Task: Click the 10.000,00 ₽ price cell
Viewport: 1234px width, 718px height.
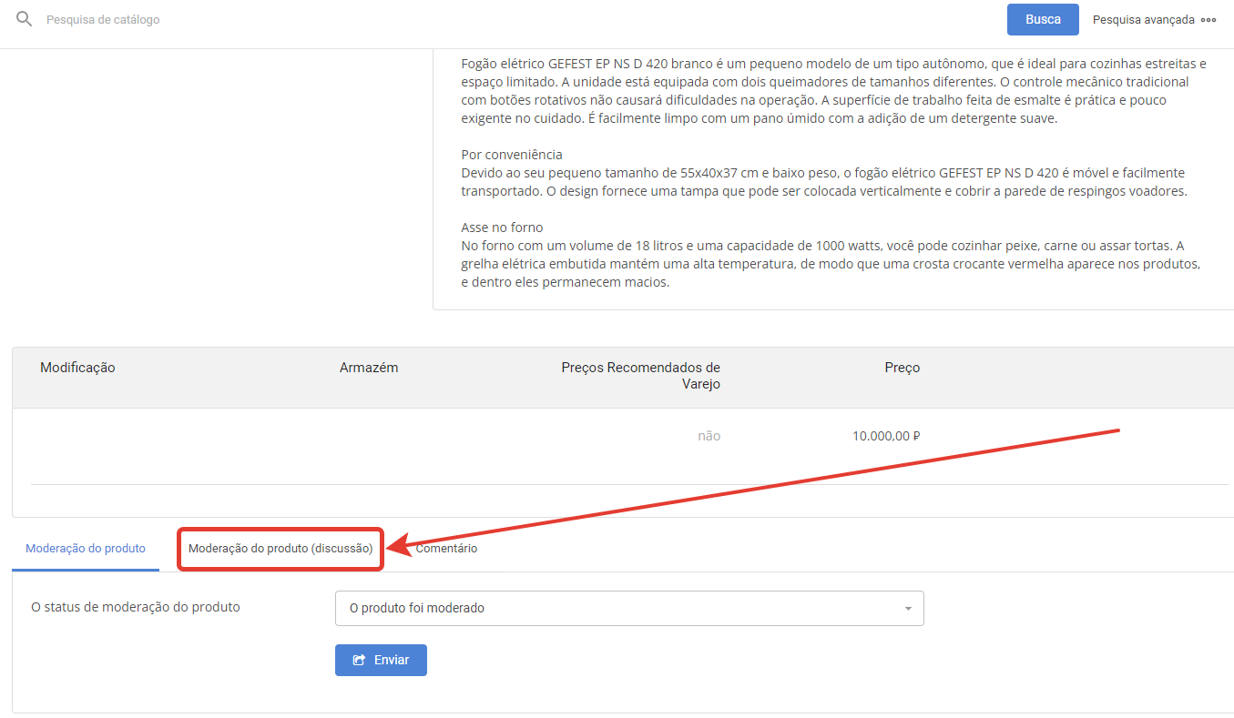Action: pos(886,436)
